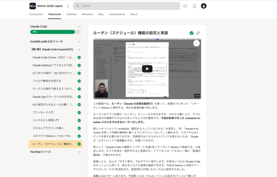Focus the Search input field
Screen dimensions: 277x177
127,6
